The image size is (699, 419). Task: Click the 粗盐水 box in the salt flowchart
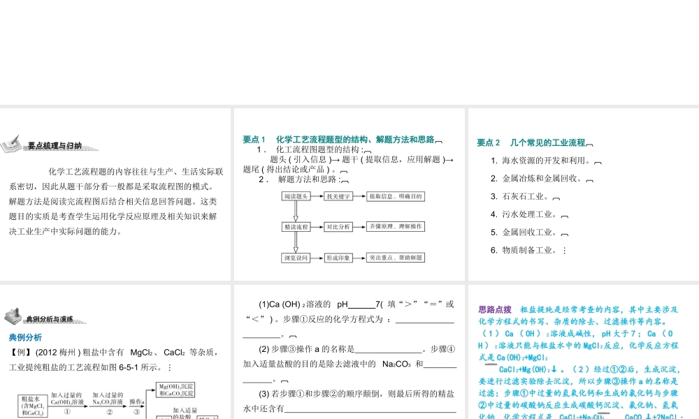point(33,406)
